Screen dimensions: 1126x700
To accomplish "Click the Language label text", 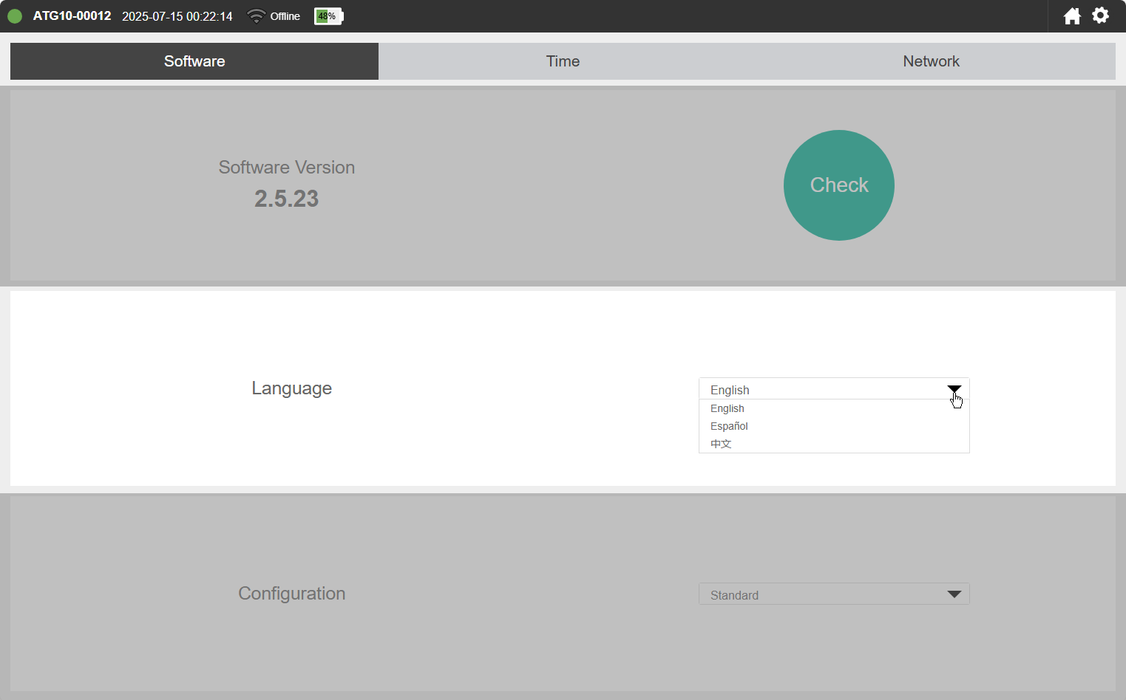I will (x=291, y=388).
